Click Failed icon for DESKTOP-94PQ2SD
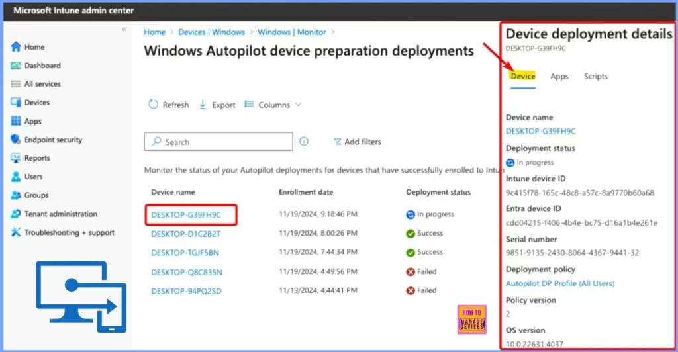678x352 pixels. (x=411, y=290)
